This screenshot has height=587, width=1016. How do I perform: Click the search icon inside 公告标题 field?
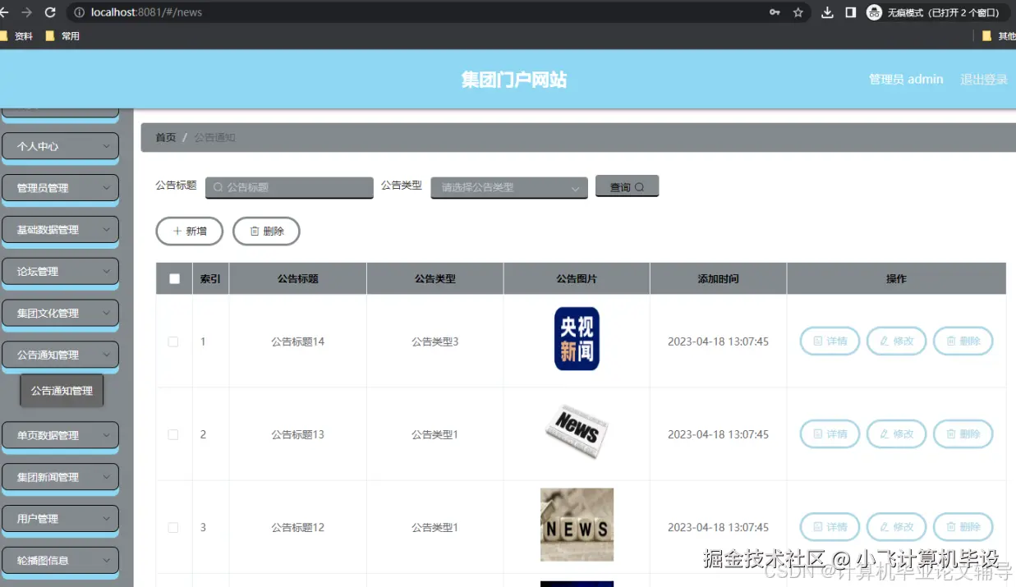pyautogui.click(x=218, y=187)
